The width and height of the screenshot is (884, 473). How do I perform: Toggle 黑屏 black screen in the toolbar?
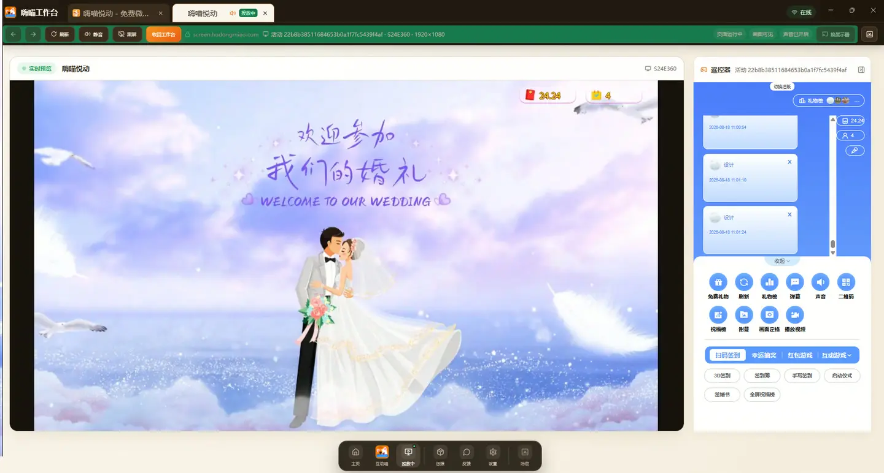128,34
